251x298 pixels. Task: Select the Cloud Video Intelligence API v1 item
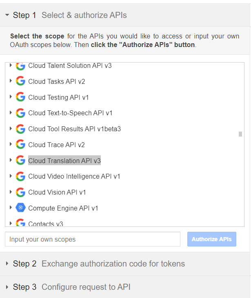pyautogui.click(x=74, y=177)
